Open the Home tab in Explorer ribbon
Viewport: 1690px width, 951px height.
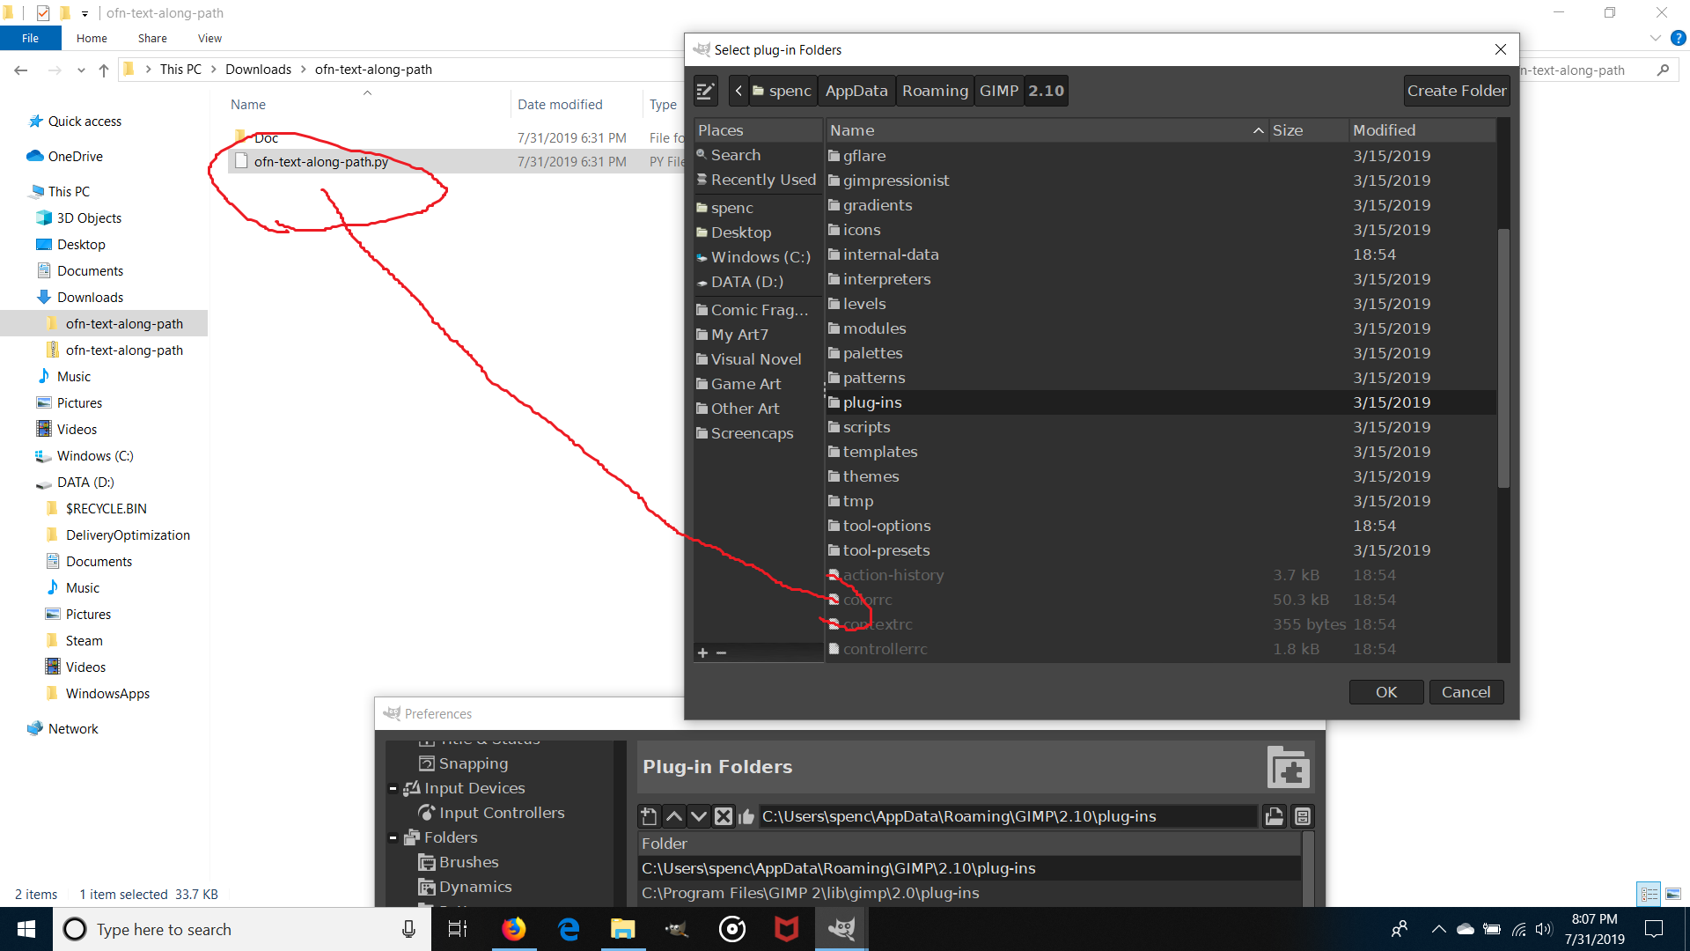pos(92,38)
